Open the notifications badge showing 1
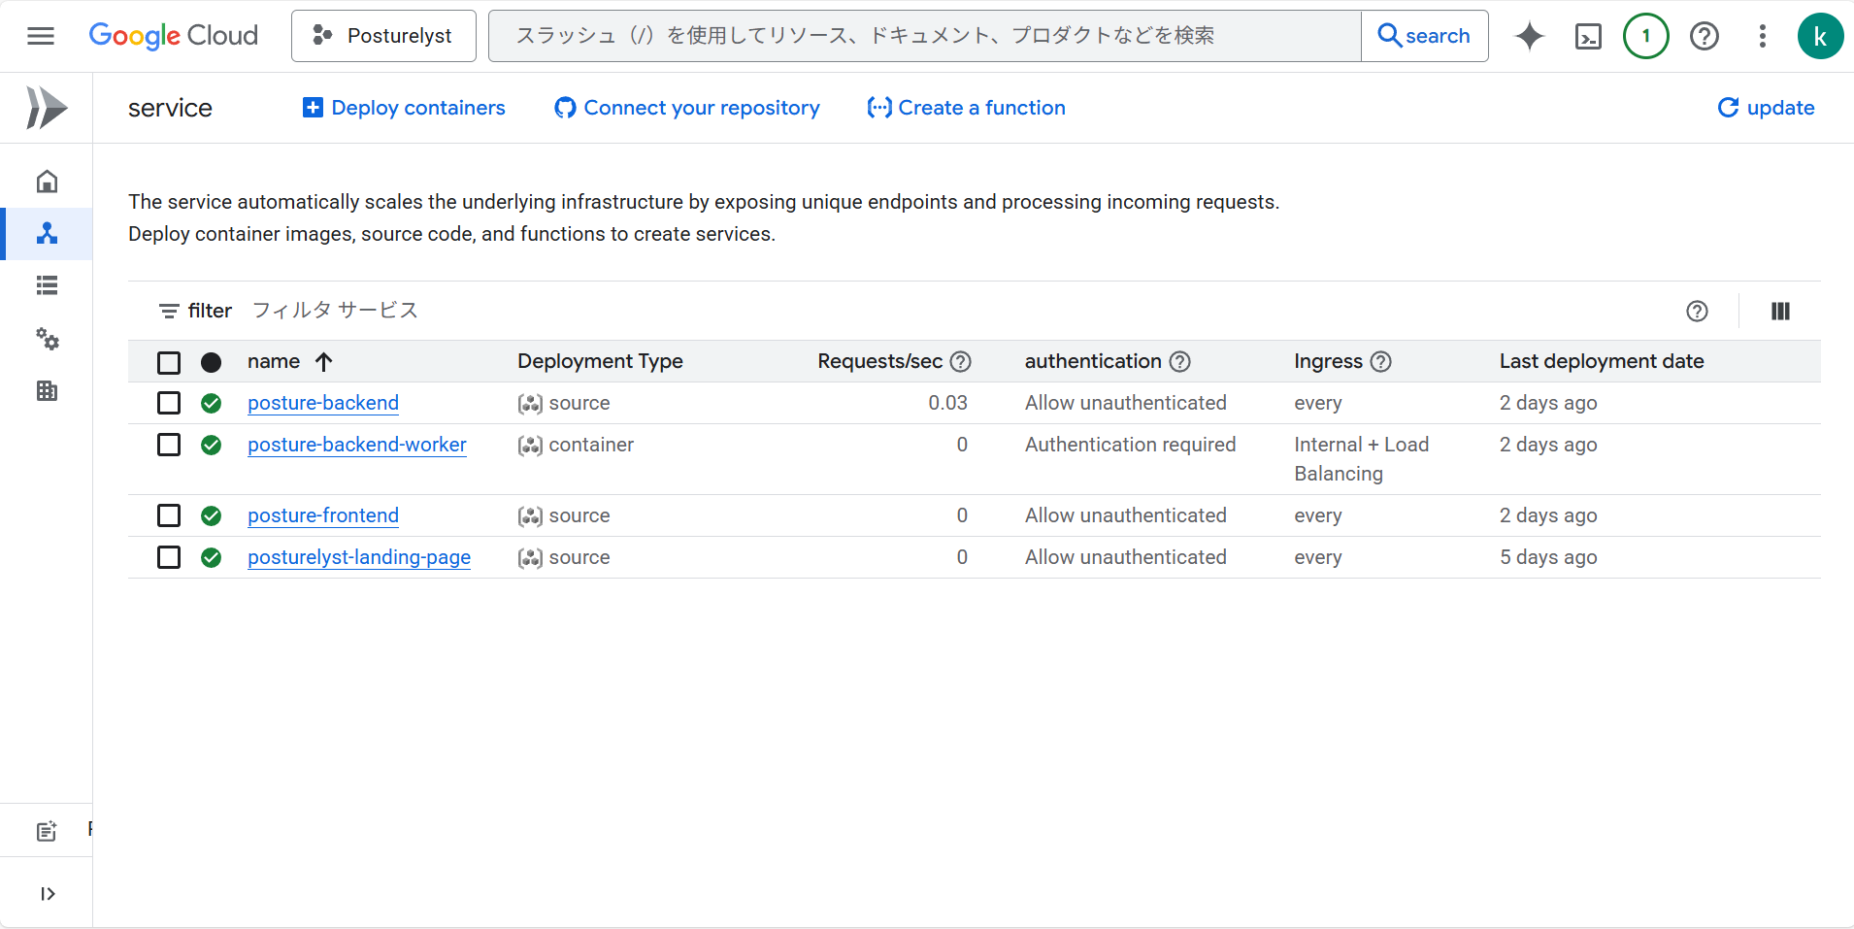 pyautogui.click(x=1645, y=36)
